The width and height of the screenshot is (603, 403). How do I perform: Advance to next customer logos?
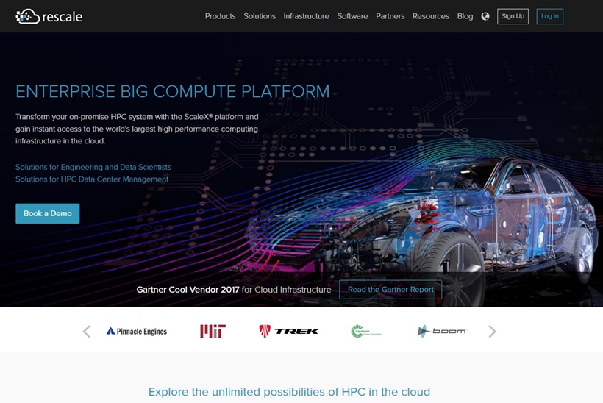coord(492,332)
